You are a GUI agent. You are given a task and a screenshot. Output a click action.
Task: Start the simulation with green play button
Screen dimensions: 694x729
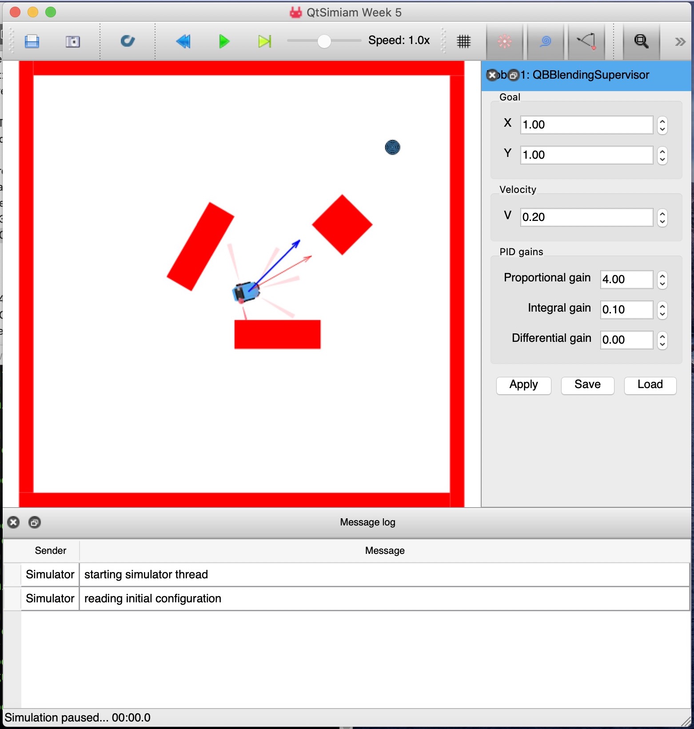pyautogui.click(x=224, y=41)
